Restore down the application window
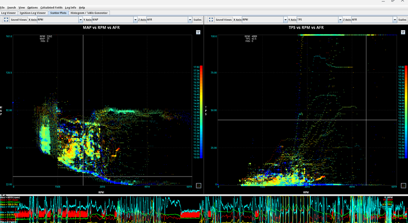 pos(393,1)
